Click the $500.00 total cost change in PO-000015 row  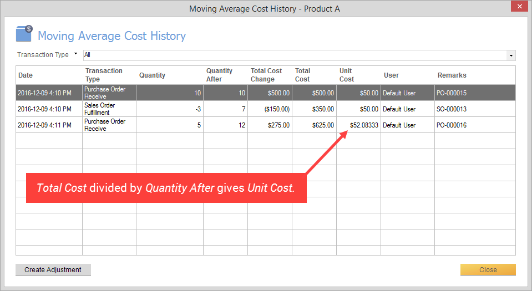[270, 93]
